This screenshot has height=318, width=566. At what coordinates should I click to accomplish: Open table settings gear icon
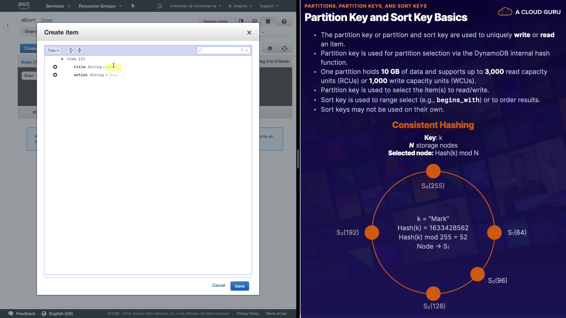(x=270, y=48)
